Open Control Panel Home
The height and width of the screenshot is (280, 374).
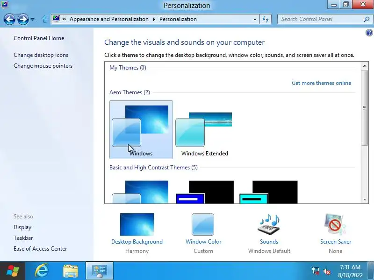pos(39,38)
